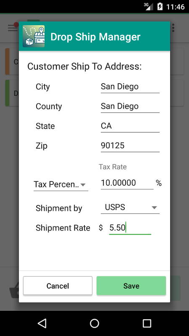Save the customer ship-to address
Image resolution: width=189 pixels, height=336 pixels.
point(131,286)
